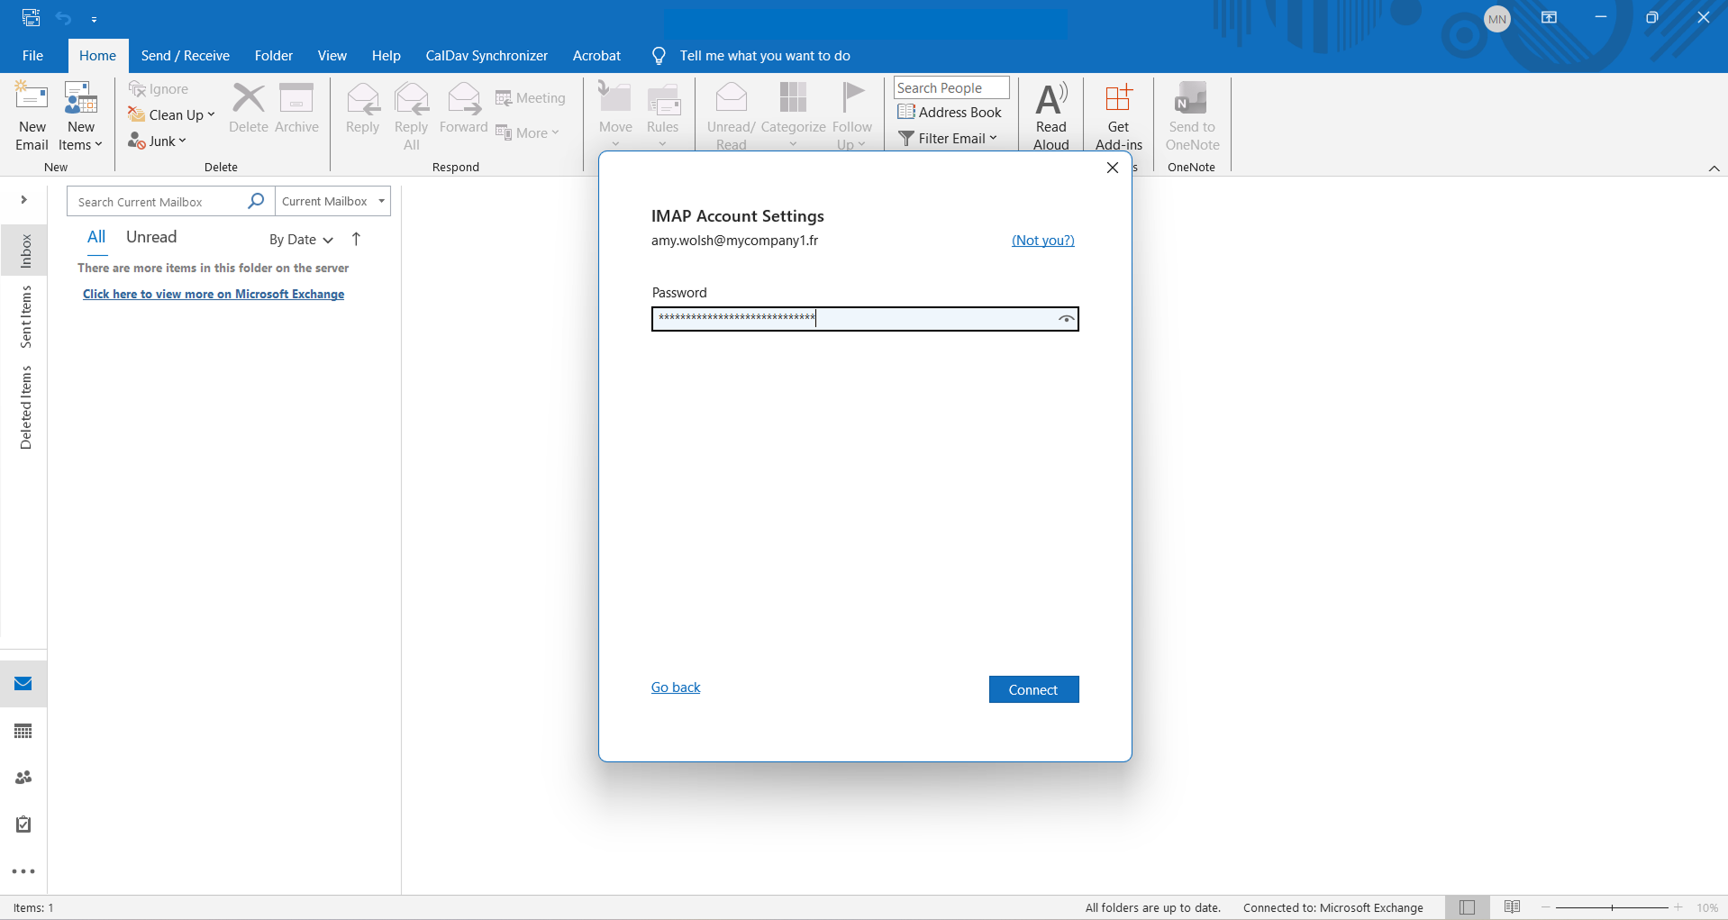This screenshot has height=920, width=1728.
Task: Open the Acrobat tab
Action: pyautogui.click(x=596, y=56)
